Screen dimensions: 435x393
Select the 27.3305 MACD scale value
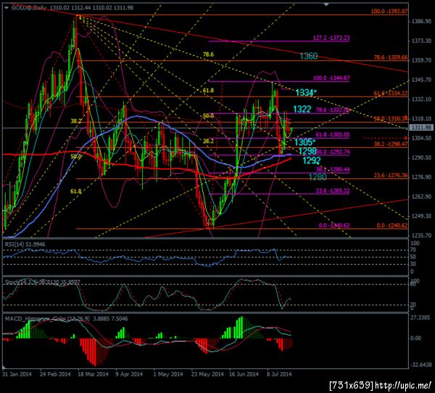click(420, 318)
